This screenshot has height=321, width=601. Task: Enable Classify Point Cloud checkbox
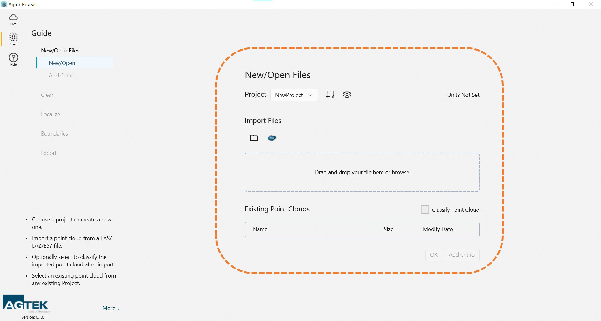click(x=425, y=210)
